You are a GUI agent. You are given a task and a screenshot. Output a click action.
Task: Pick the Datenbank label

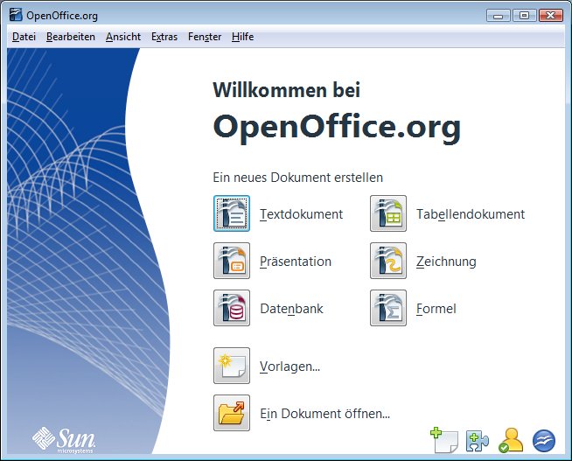[x=291, y=309]
